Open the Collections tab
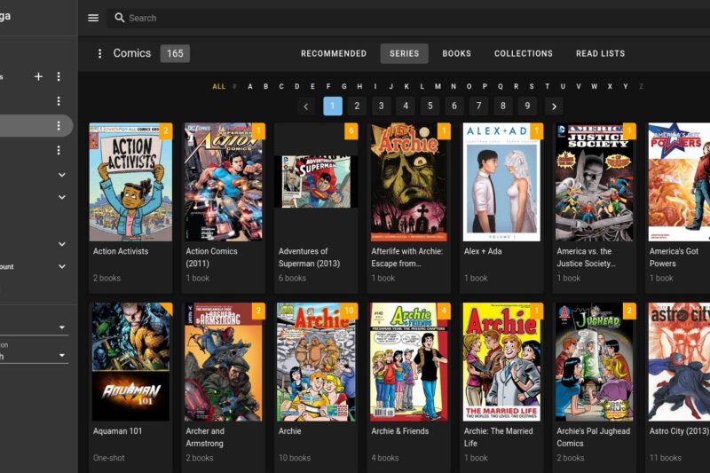This screenshot has width=710, height=473. point(524,53)
